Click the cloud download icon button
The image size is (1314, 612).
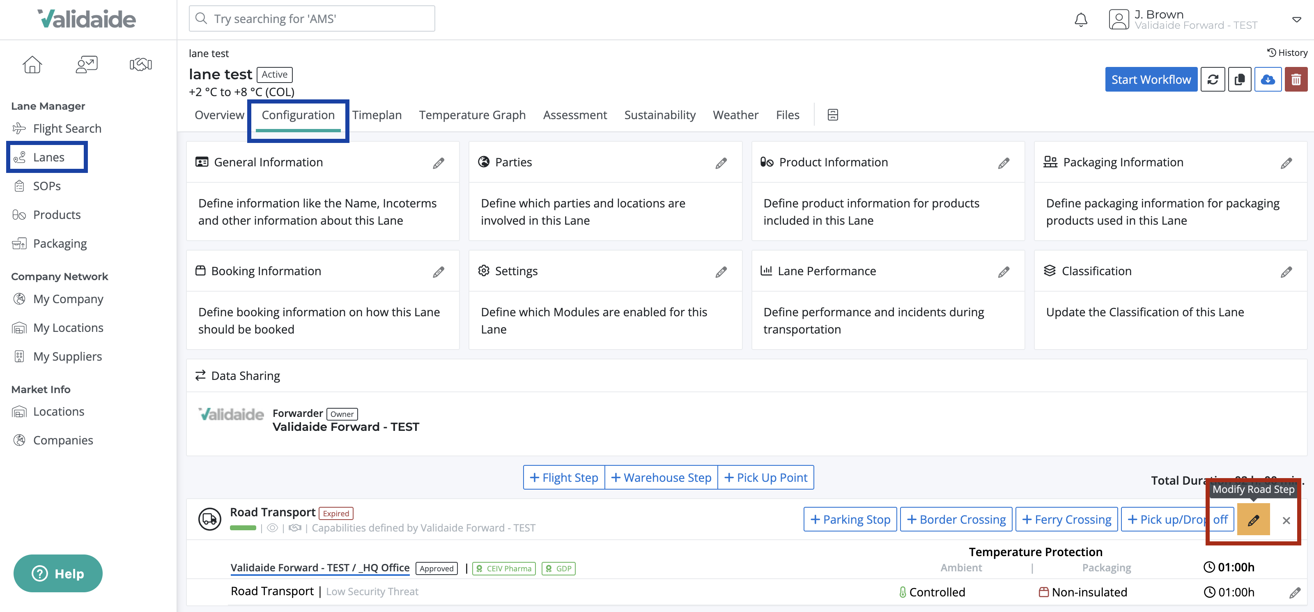1268,80
